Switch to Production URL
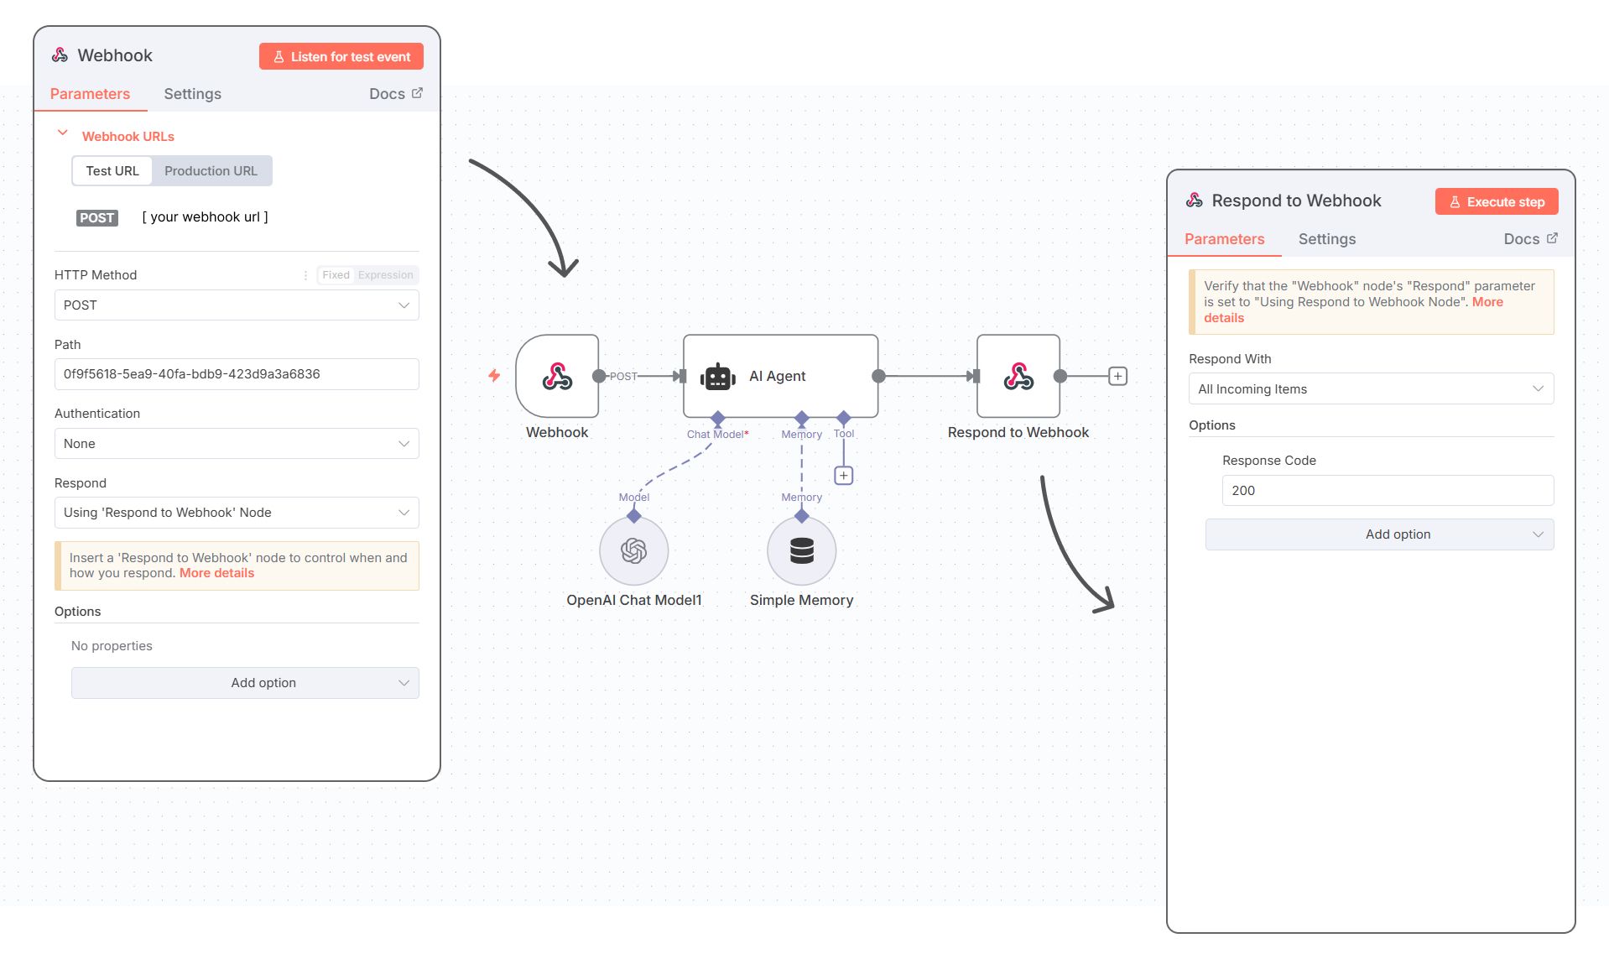 click(211, 171)
